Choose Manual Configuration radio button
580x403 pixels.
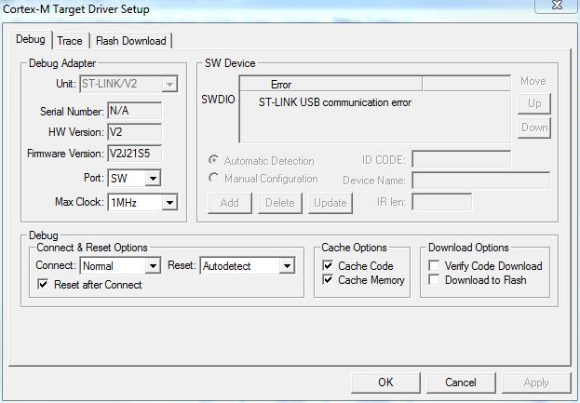(x=215, y=179)
